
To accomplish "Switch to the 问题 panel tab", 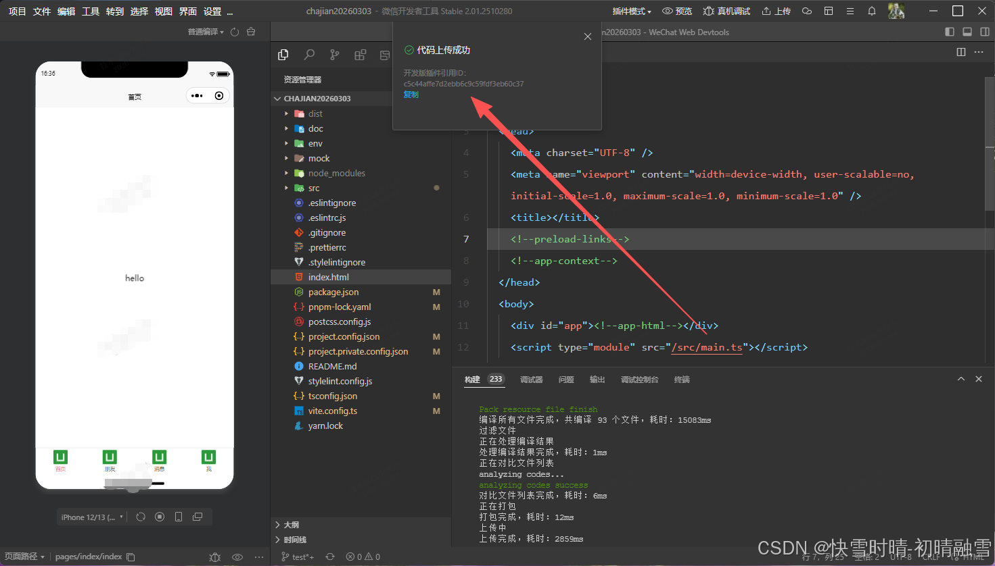I will [x=566, y=380].
